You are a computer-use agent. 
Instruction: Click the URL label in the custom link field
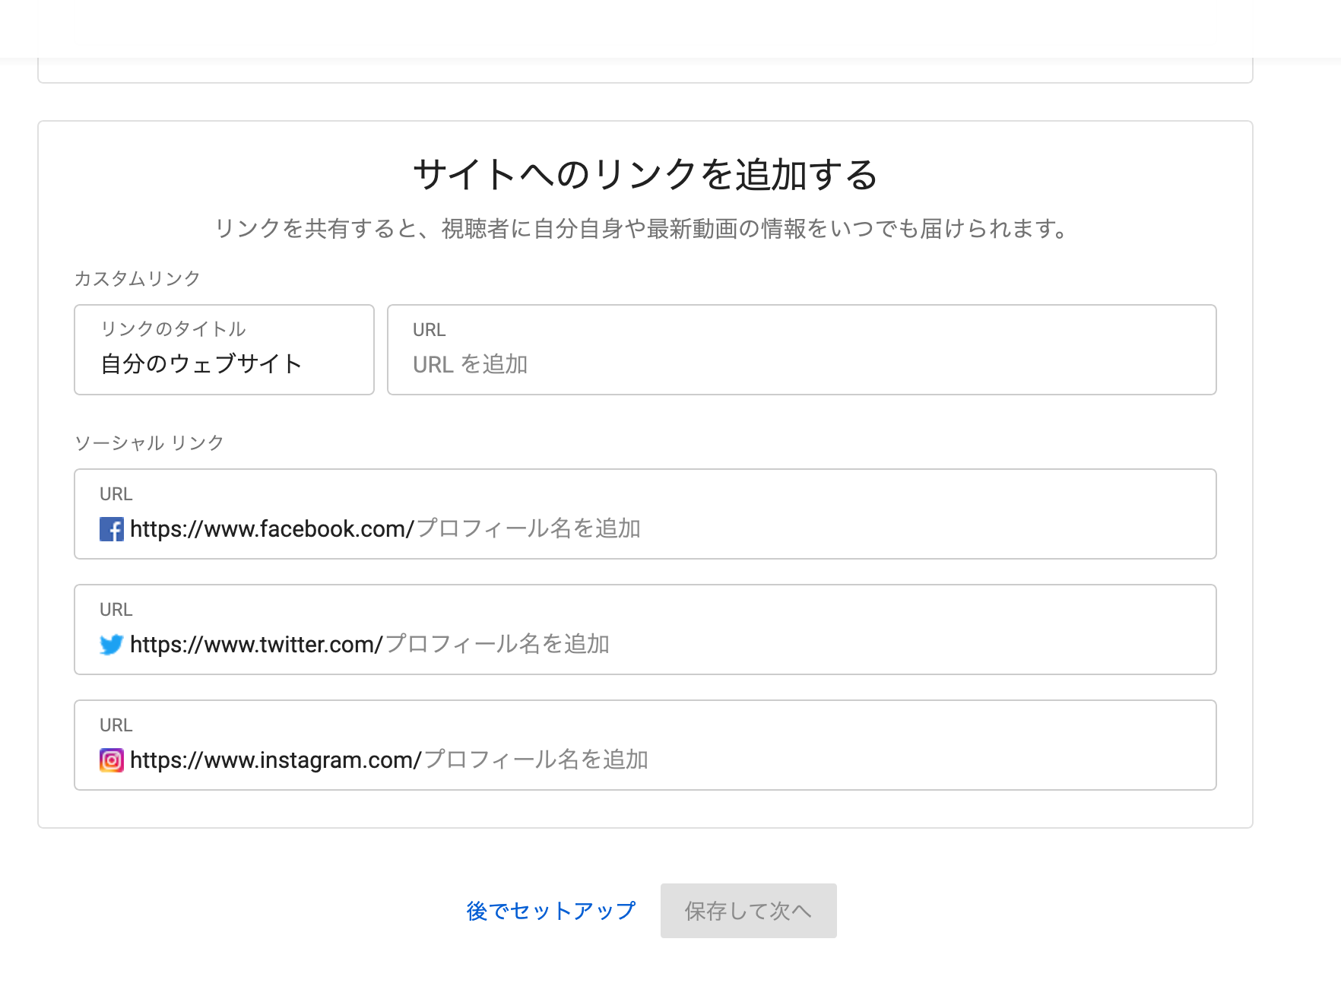[429, 330]
